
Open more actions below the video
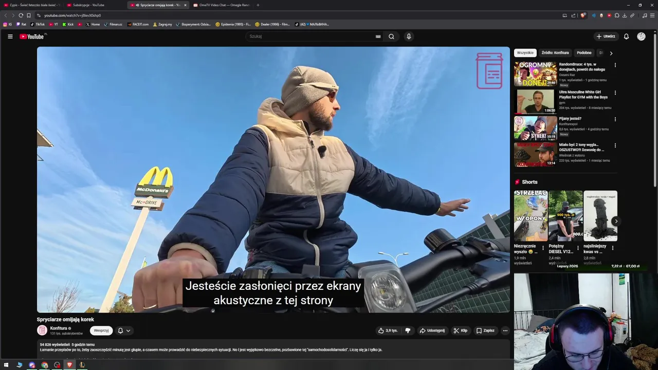coord(505,330)
